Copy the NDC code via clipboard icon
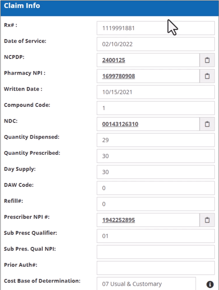Screen dimensions: 219x290 (x=207, y=124)
